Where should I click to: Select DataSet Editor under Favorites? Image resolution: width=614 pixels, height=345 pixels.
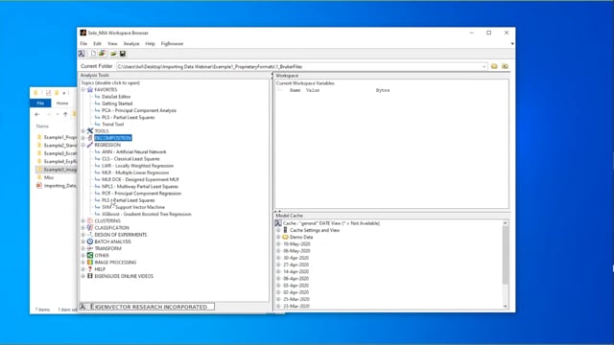[116, 97]
